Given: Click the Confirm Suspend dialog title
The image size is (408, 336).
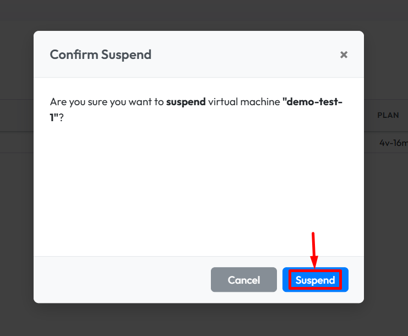Looking at the screenshot, I should click(100, 55).
